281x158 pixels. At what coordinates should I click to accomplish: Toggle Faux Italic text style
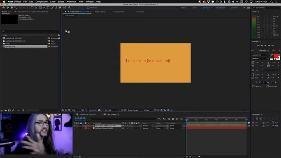click(259, 83)
